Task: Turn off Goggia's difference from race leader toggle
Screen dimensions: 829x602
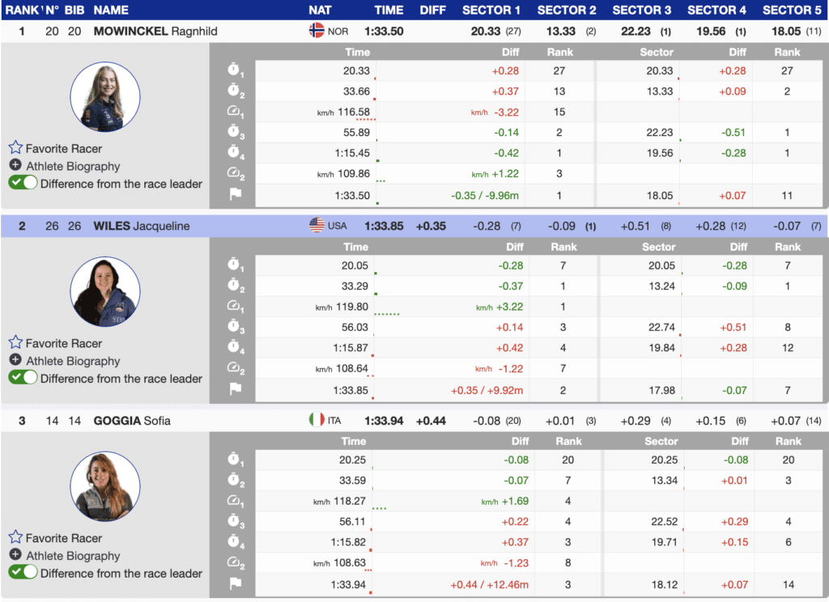Action: (x=23, y=573)
